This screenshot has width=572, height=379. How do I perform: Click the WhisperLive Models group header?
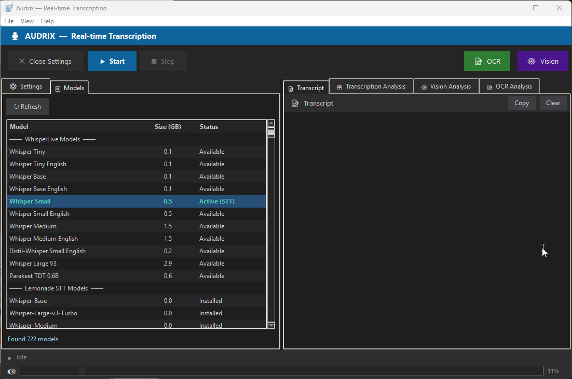pyautogui.click(x=137, y=139)
